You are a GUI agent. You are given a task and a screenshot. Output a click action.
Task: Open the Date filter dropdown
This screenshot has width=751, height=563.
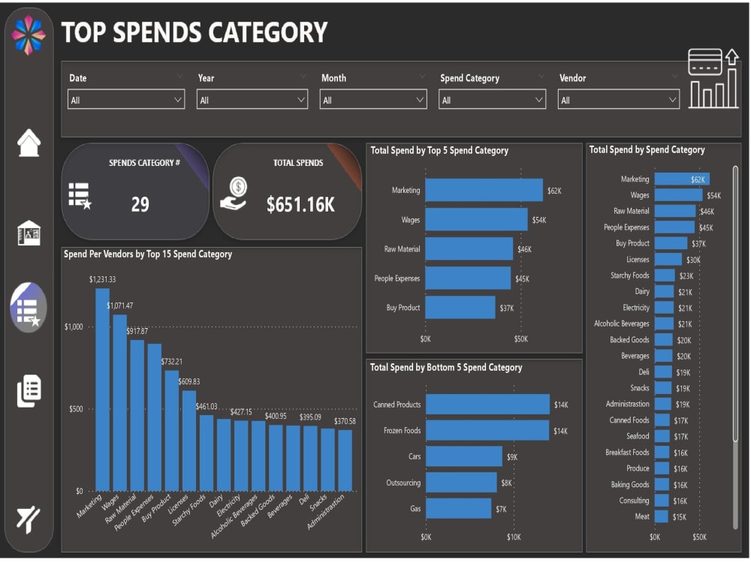coord(125,98)
